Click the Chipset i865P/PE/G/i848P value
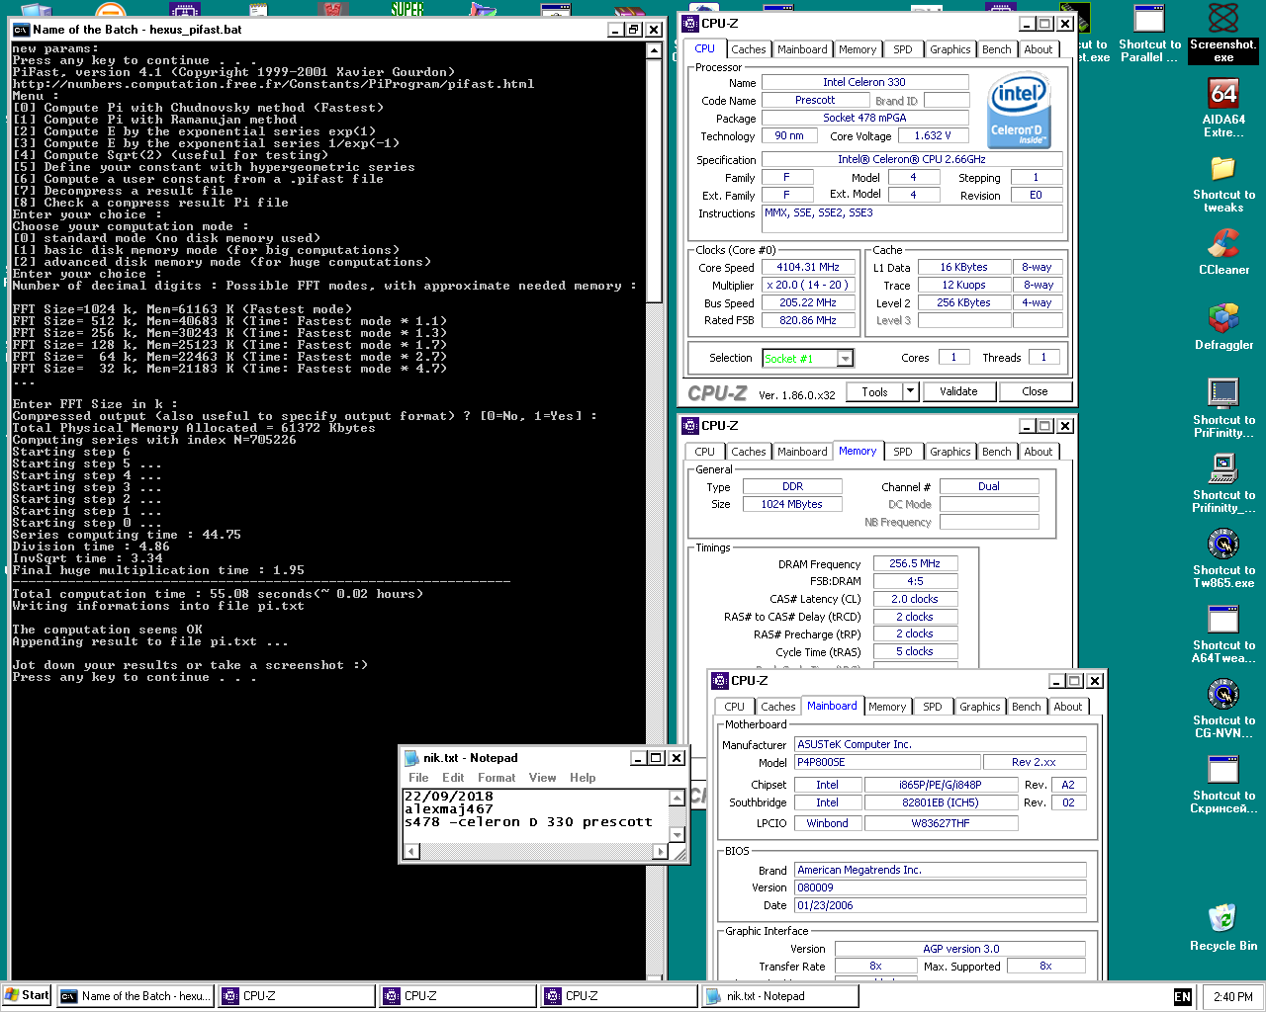Screen dimensions: 1266x1012 click(940, 785)
